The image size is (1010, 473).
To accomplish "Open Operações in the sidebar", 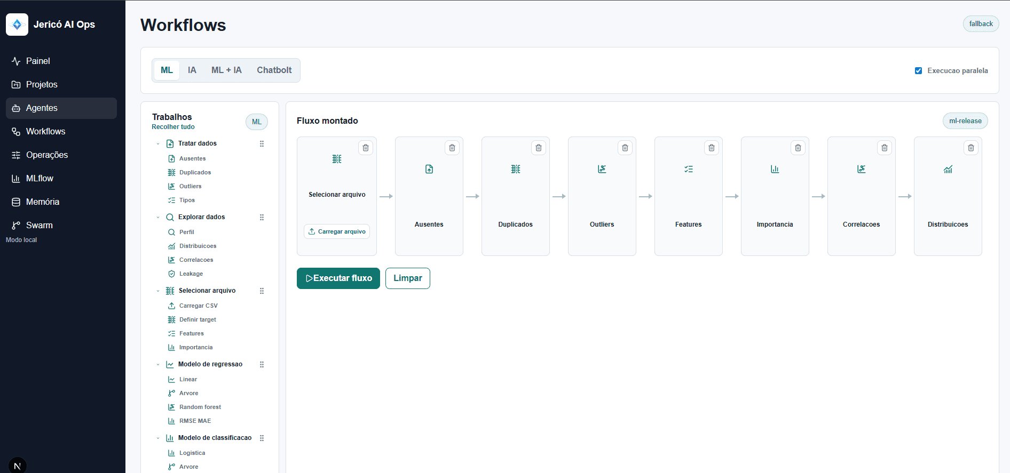I will (61, 155).
